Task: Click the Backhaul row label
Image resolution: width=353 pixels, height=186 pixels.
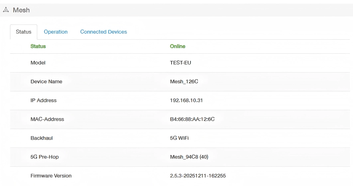Action: coord(42,138)
